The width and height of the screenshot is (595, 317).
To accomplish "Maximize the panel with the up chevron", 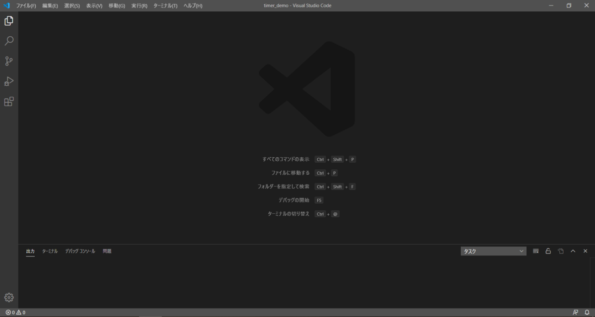I will [573, 251].
